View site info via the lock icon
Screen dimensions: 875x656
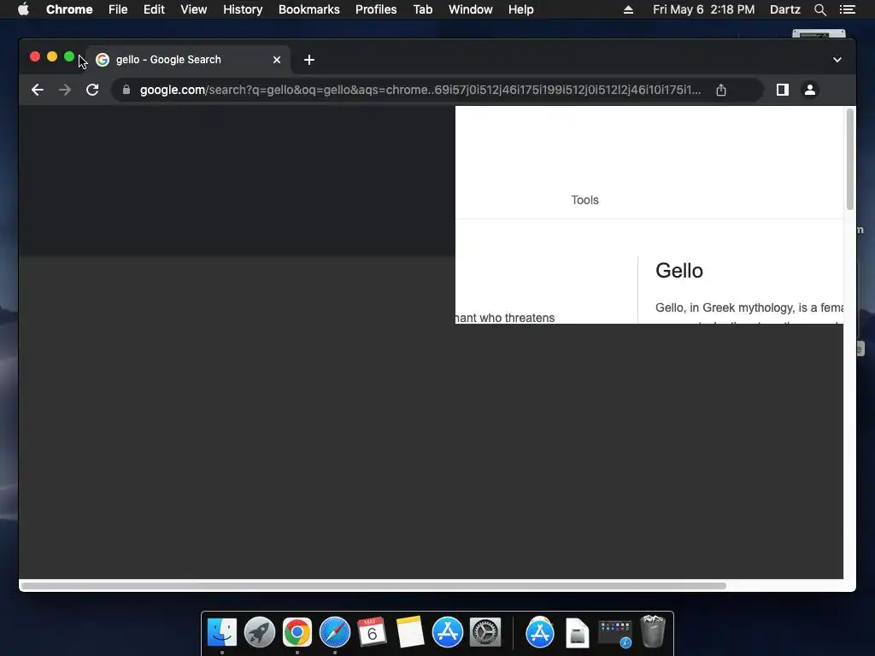(126, 90)
